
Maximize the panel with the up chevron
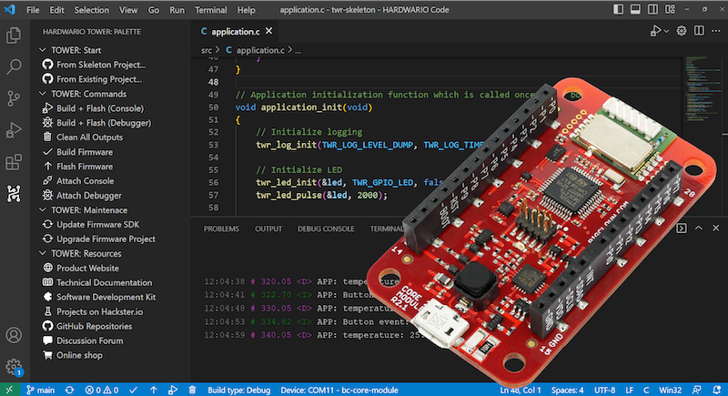[x=698, y=228]
